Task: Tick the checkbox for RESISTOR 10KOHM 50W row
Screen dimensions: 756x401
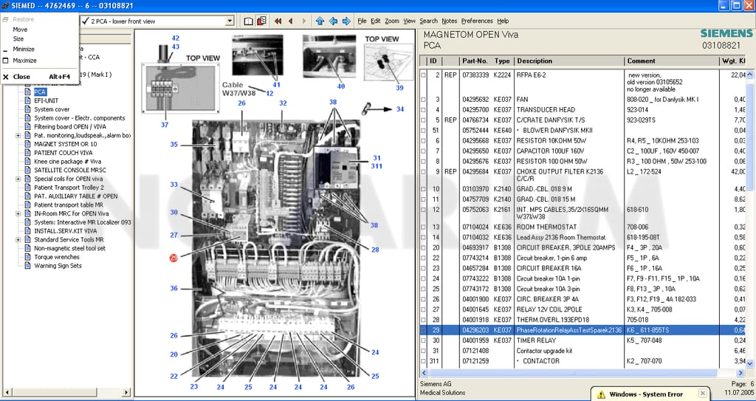Action: pos(423,141)
